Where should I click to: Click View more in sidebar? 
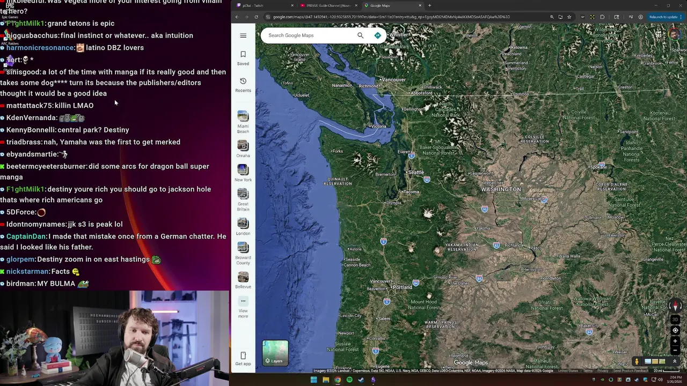(x=243, y=307)
